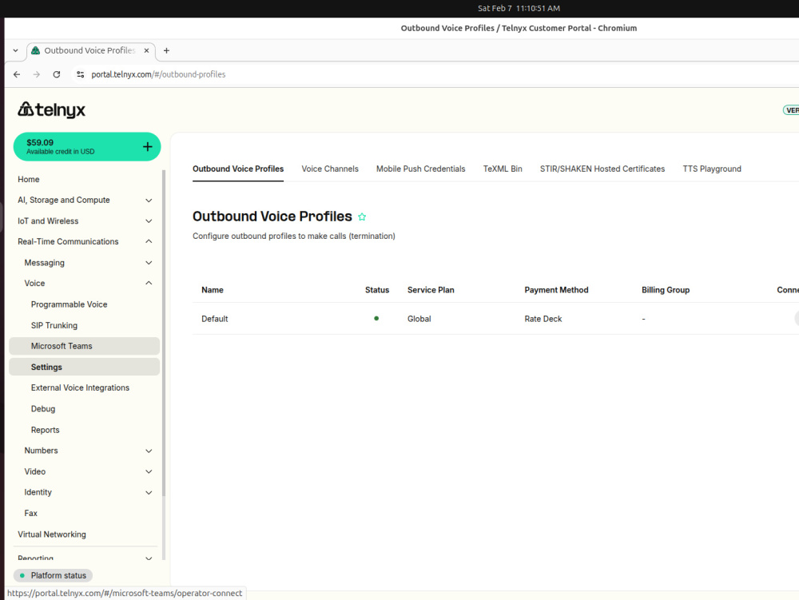The height and width of the screenshot is (600, 799).
Task: Close the Outbound Voice Profiles browser tab
Action: [146, 50]
